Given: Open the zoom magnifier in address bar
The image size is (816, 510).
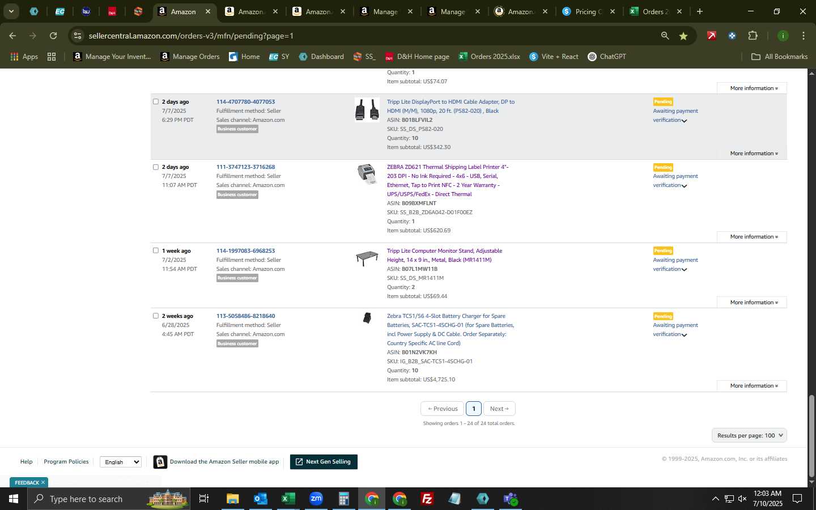Looking at the screenshot, I should click(665, 36).
